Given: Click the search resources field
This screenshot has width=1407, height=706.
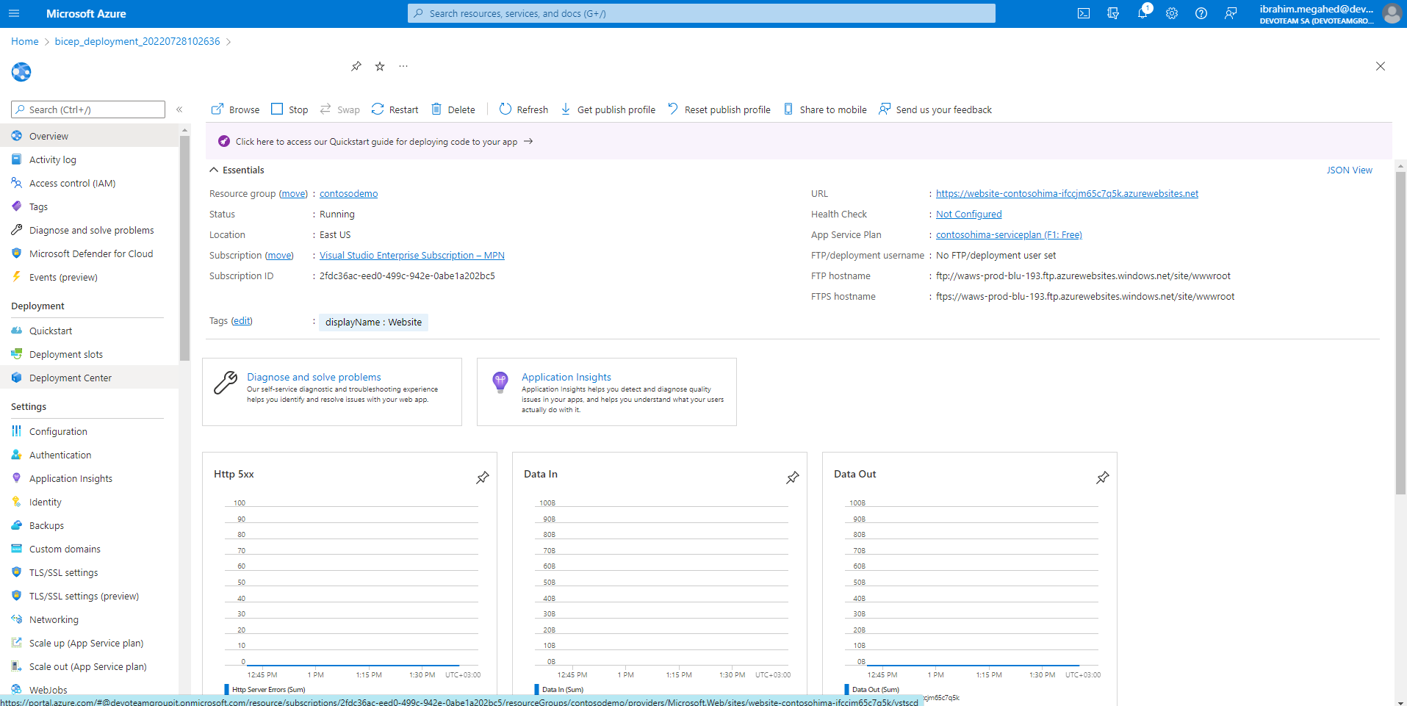Looking at the screenshot, I should click(702, 13).
